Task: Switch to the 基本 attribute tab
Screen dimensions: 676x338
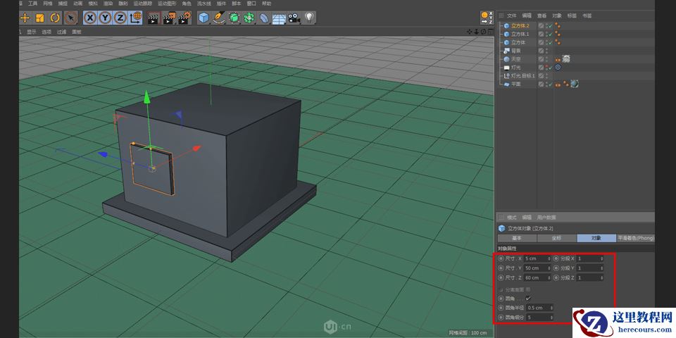Action: pyautogui.click(x=516, y=239)
